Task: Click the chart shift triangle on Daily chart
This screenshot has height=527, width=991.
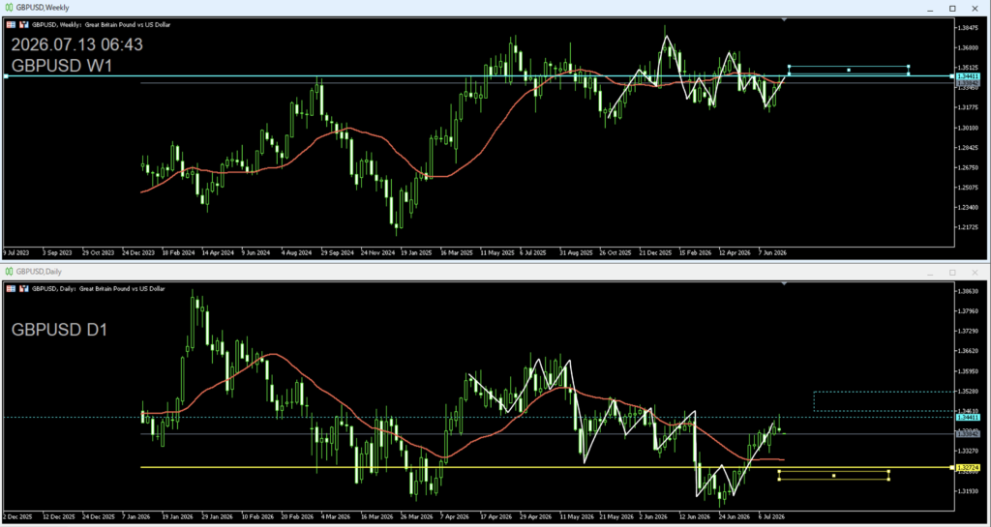Action: pyautogui.click(x=784, y=284)
